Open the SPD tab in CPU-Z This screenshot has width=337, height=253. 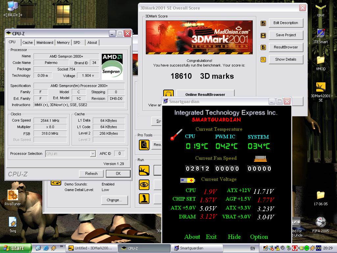[77, 42]
